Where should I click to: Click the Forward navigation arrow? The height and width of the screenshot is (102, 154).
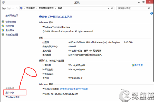point(9,8)
